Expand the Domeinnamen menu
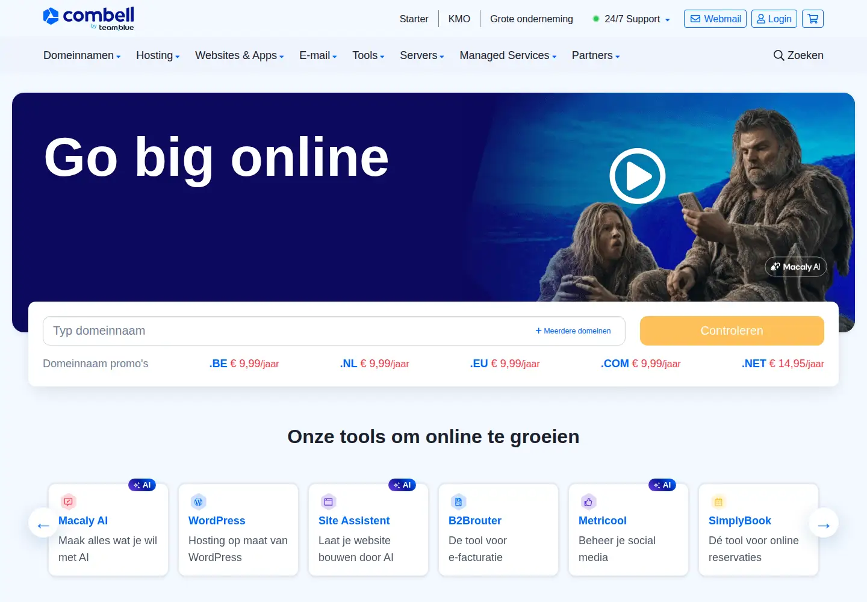The width and height of the screenshot is (867, 602). (82, 55)
